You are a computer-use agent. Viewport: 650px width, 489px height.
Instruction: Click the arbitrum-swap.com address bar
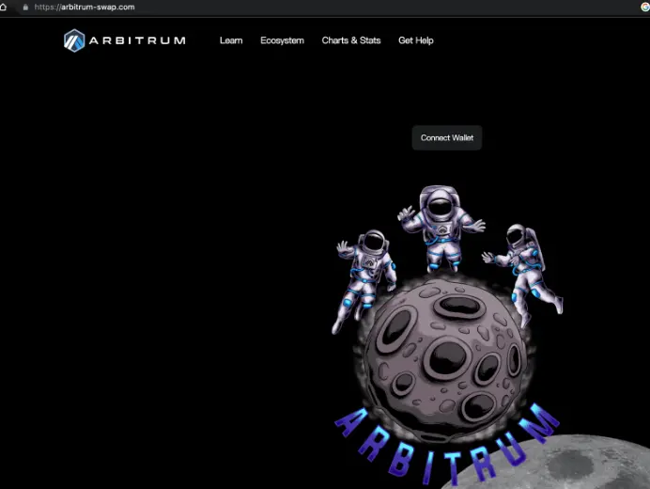[x=85, y=8]
